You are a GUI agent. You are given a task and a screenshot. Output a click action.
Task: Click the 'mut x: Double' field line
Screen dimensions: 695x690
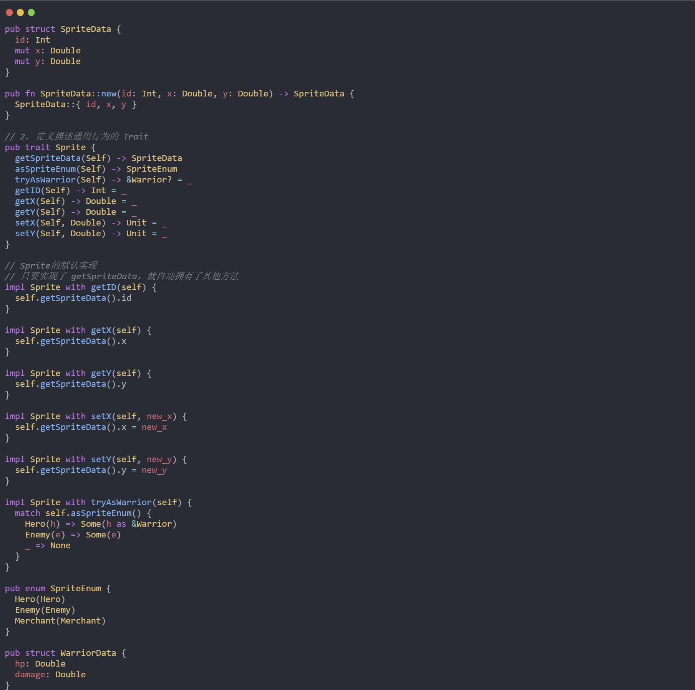pyautogui.click(x=48, y=51)
